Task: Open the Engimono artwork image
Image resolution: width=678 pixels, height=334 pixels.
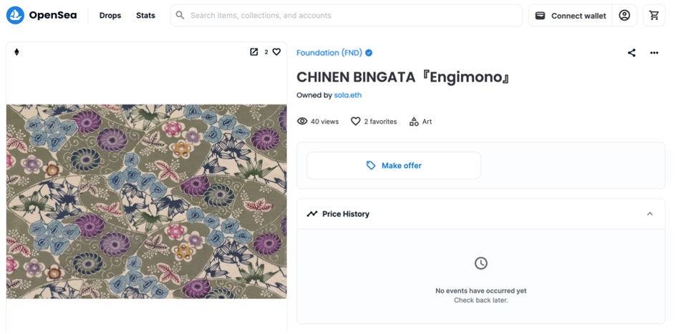Action: [147, 201]
